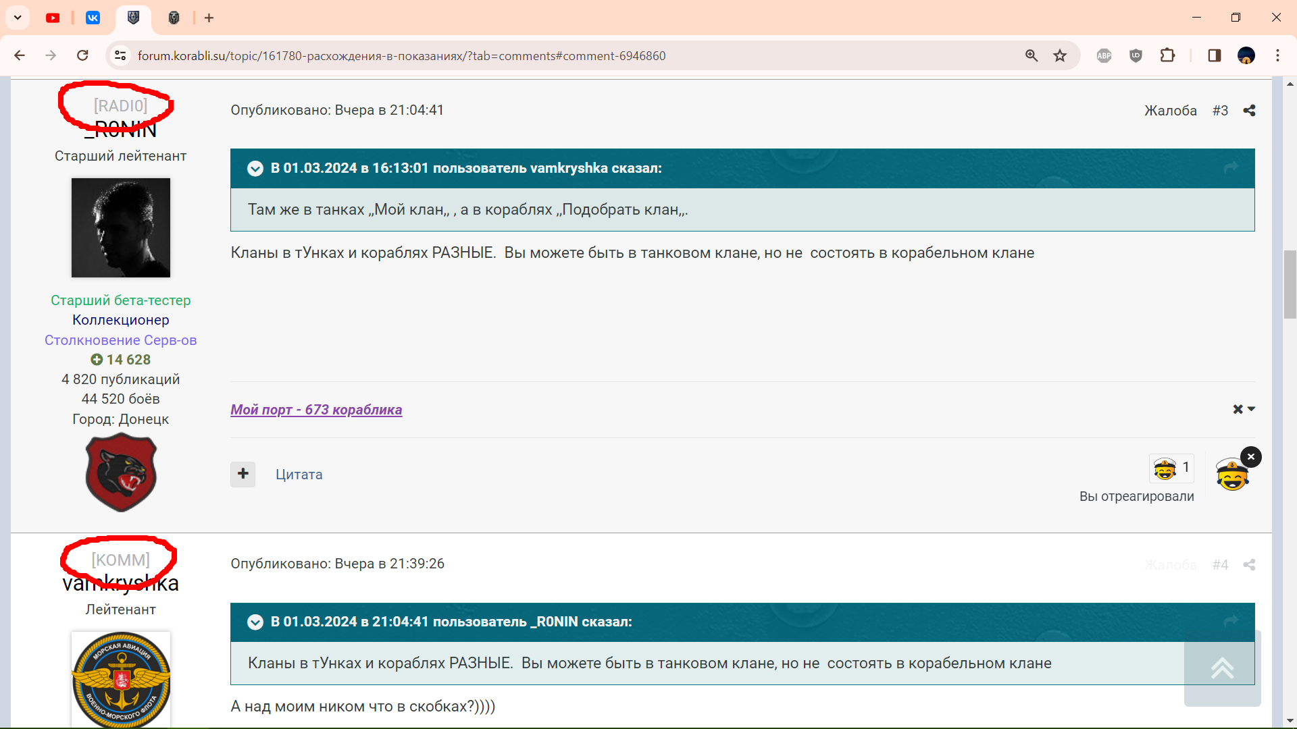
Task: Jump to top with the double-chevron button
Action: pos(1222,668)
